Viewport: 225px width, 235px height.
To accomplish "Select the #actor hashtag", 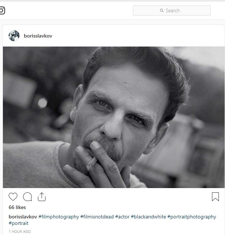I will click(123, 217).
